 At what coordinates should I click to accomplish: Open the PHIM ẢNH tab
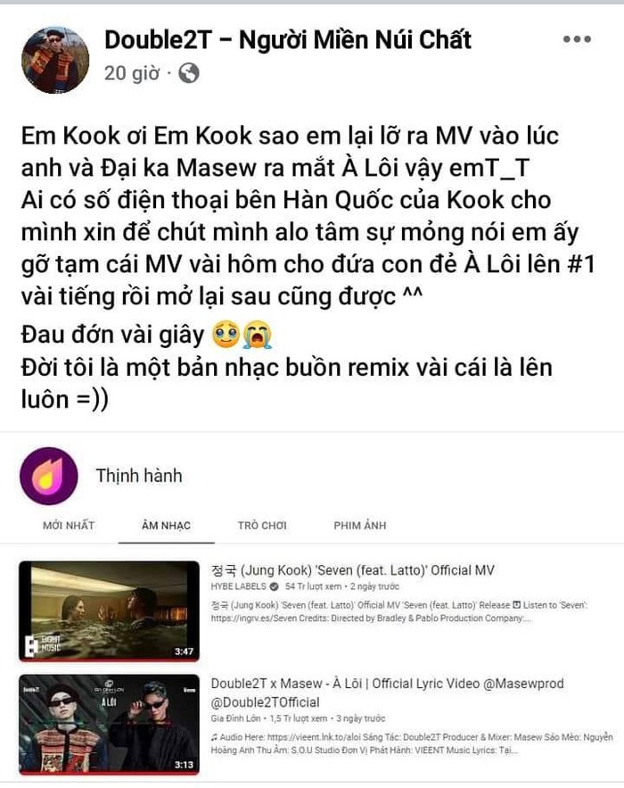[x=360, y=526]
